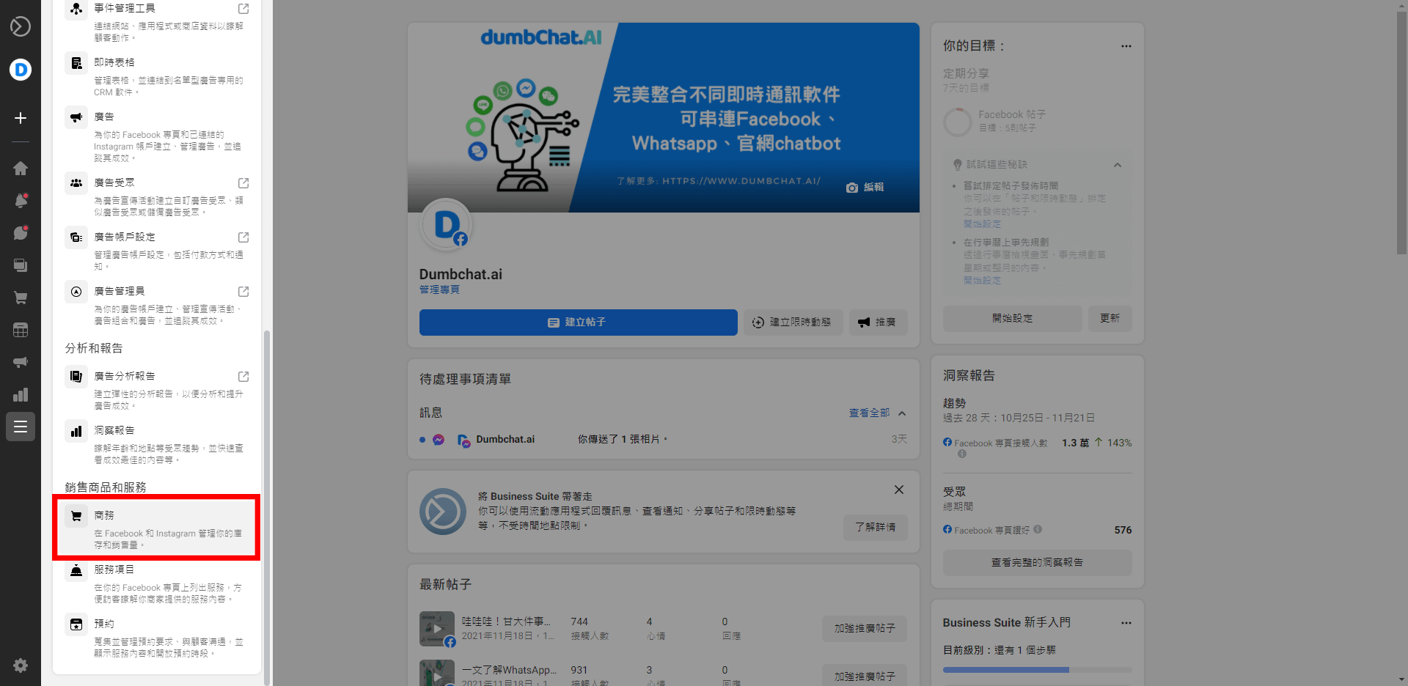Image resolution: width=1408 pixels, height=686 pixels.
Task: Click the main page vertical scrollbar
Action: [1401, 132]
